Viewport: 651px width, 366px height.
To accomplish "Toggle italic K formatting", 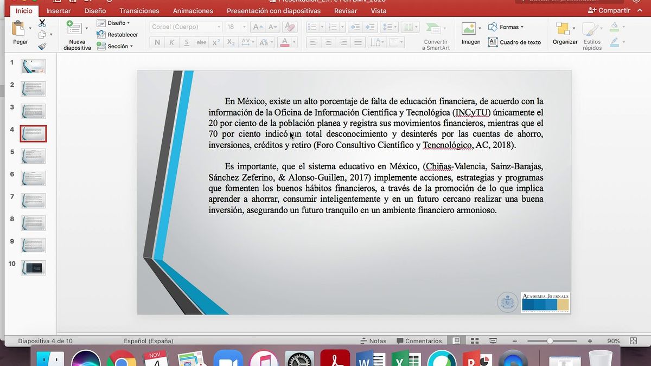I will pos(172,42).
